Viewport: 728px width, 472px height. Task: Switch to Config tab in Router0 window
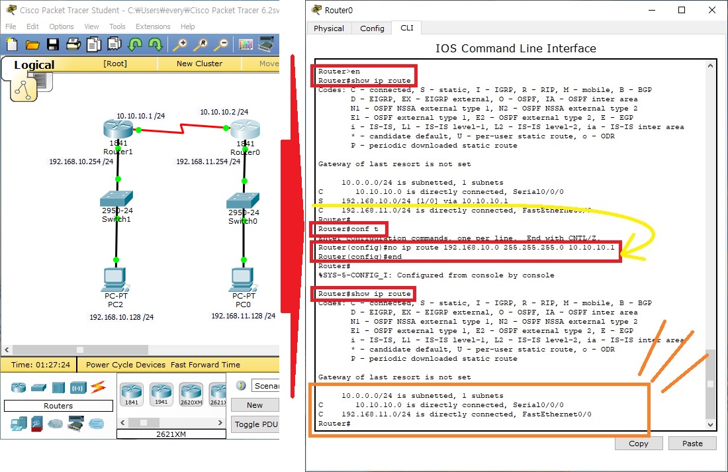click(372, 28)
